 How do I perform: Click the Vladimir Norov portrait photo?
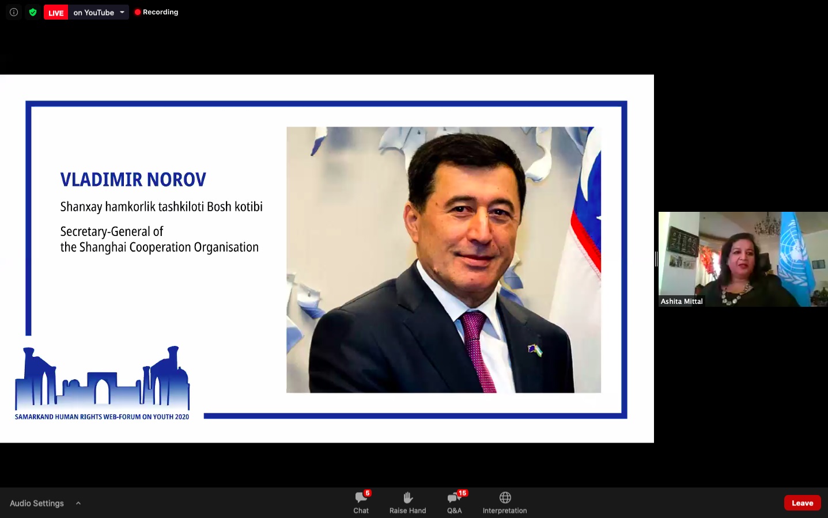tap(444, 260)
